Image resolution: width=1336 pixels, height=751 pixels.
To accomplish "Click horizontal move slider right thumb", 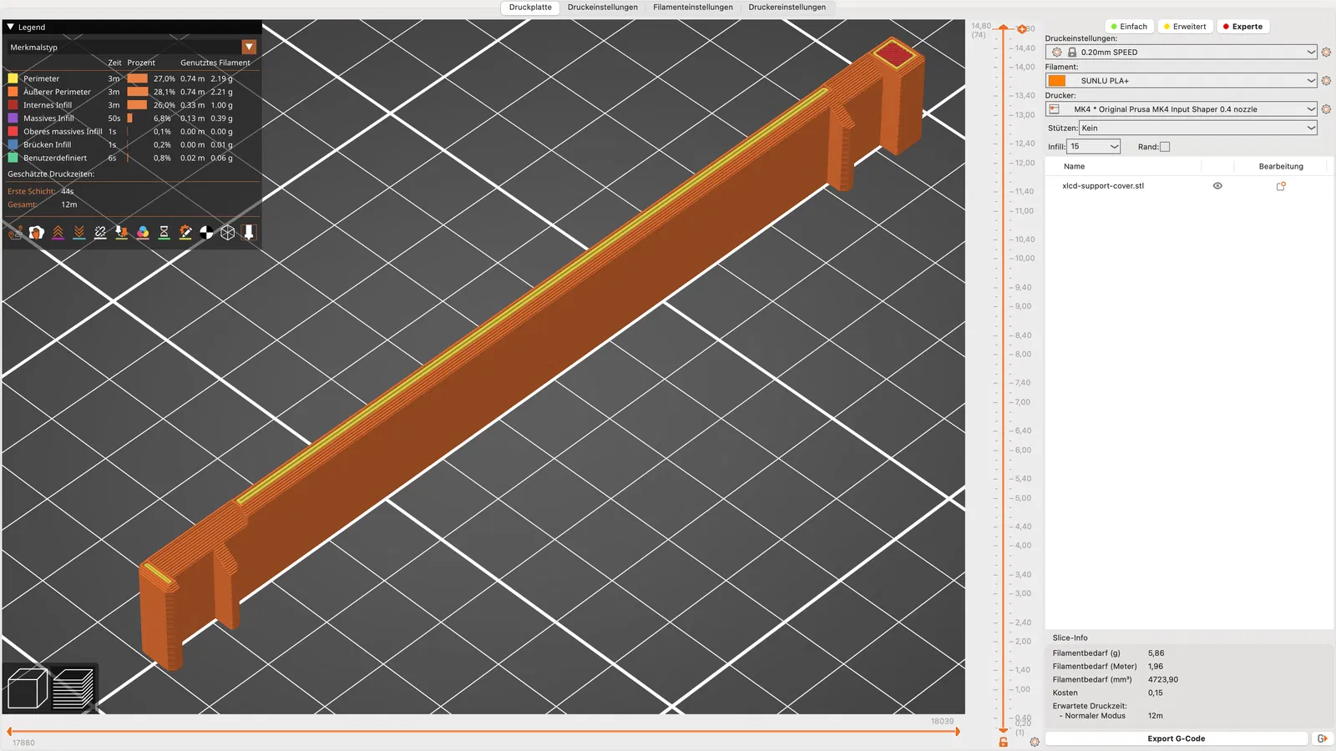I will pyautogui.click(x=957, y=732).
